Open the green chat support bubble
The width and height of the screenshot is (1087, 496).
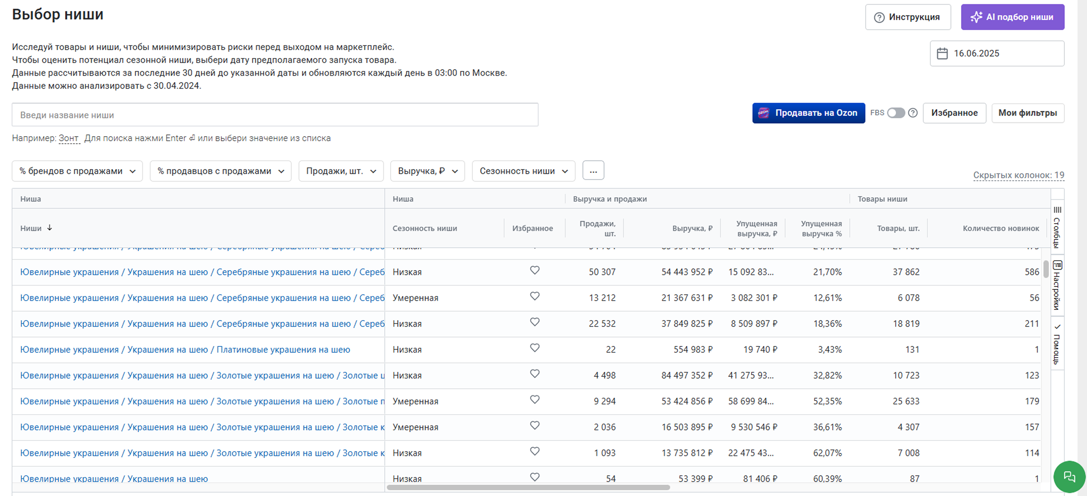1069,477
